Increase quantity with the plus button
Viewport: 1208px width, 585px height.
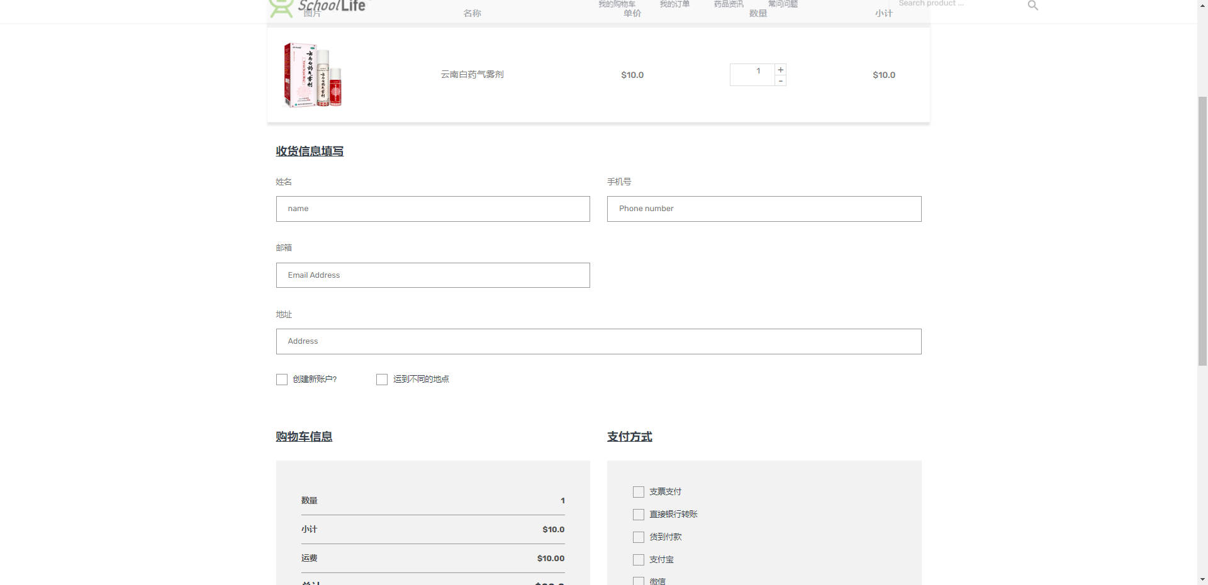pos(780,70)
